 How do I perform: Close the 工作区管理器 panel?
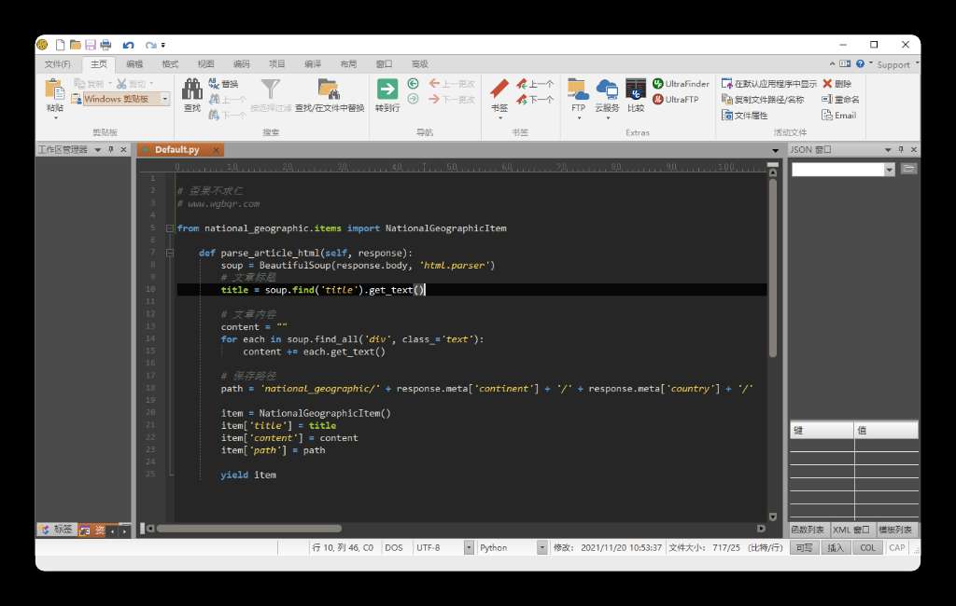pos(124,149)
